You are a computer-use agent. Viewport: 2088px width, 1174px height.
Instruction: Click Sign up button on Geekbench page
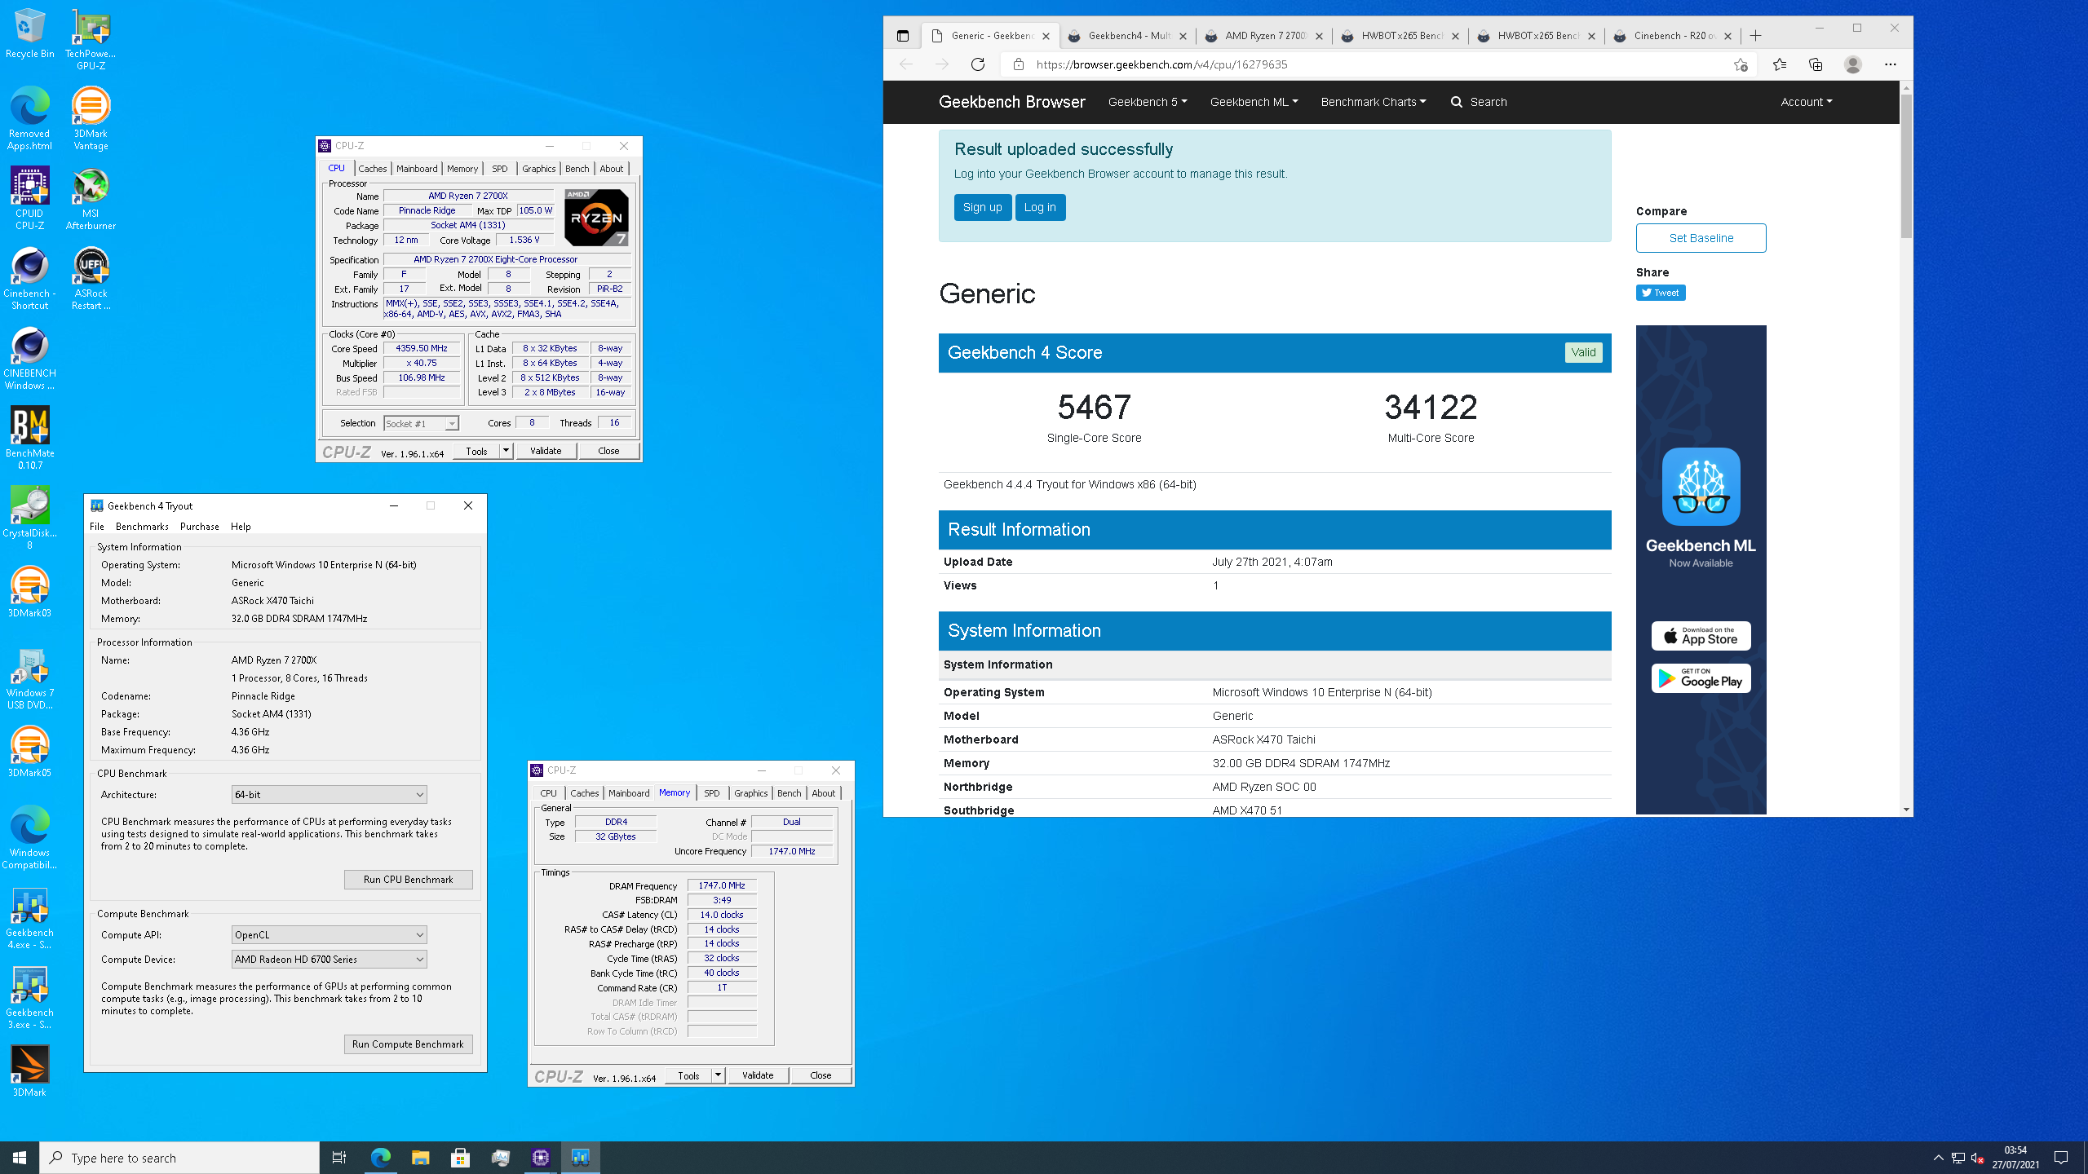[982, 207]
